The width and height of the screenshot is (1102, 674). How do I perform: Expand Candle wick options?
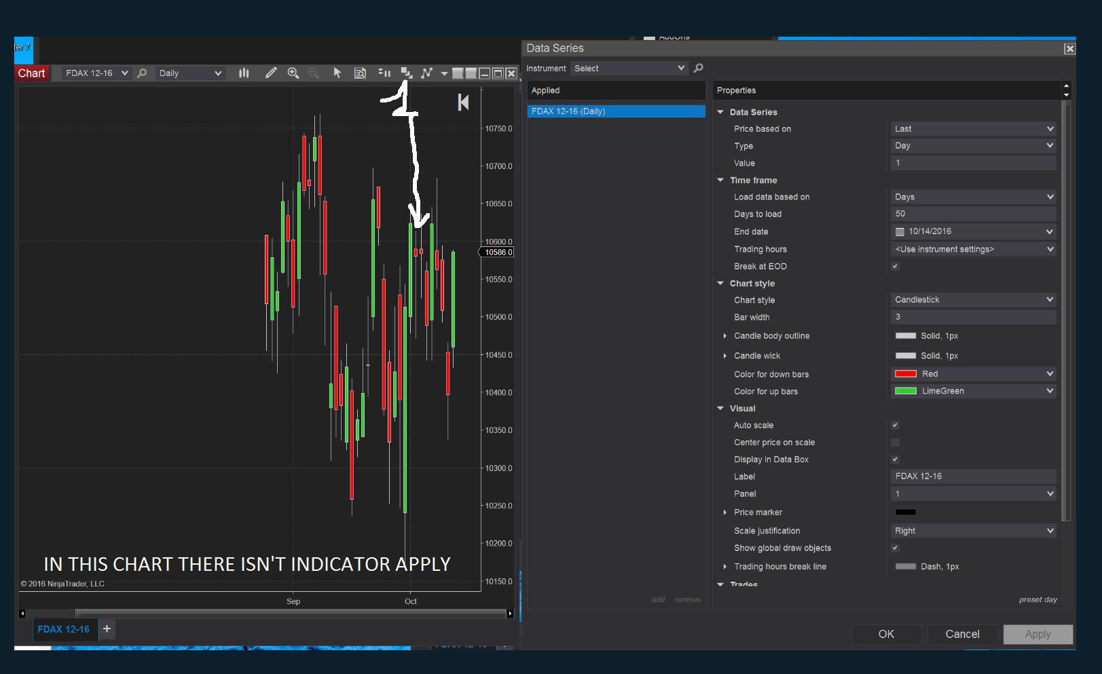tap(725, 356)
